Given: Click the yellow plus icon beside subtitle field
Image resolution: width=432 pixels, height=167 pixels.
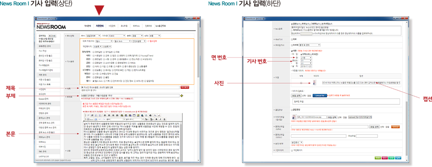Looking at the screenshot, I should (181, 96).
